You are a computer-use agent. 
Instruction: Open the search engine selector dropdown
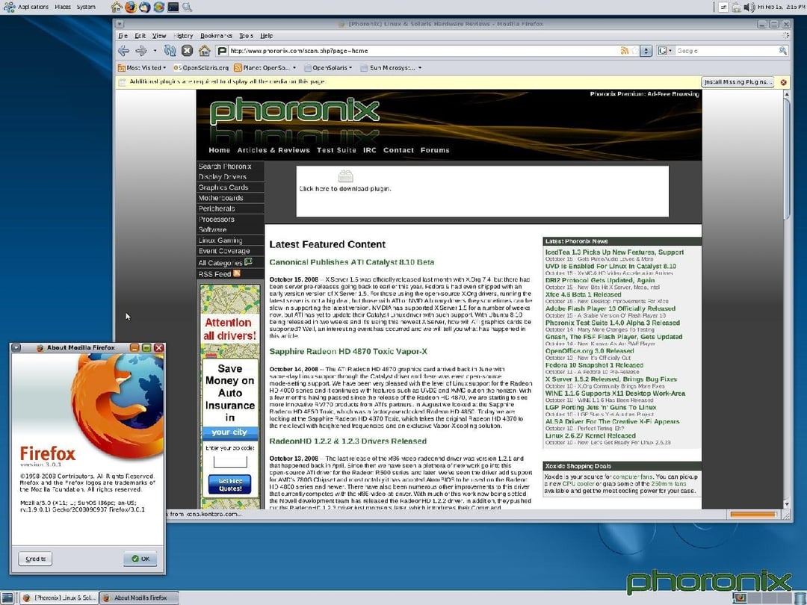pyautogui.click(x=665, y=51)
